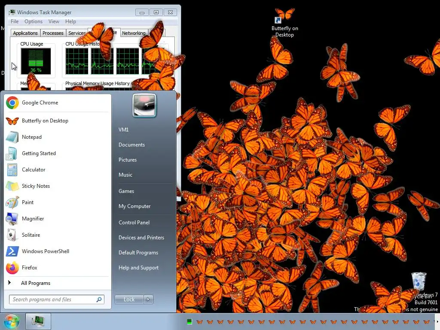The image size is (440, 330).
Task: Launch Calculator from Start menu
Action: pyautogui.click(x=57, y=169)
